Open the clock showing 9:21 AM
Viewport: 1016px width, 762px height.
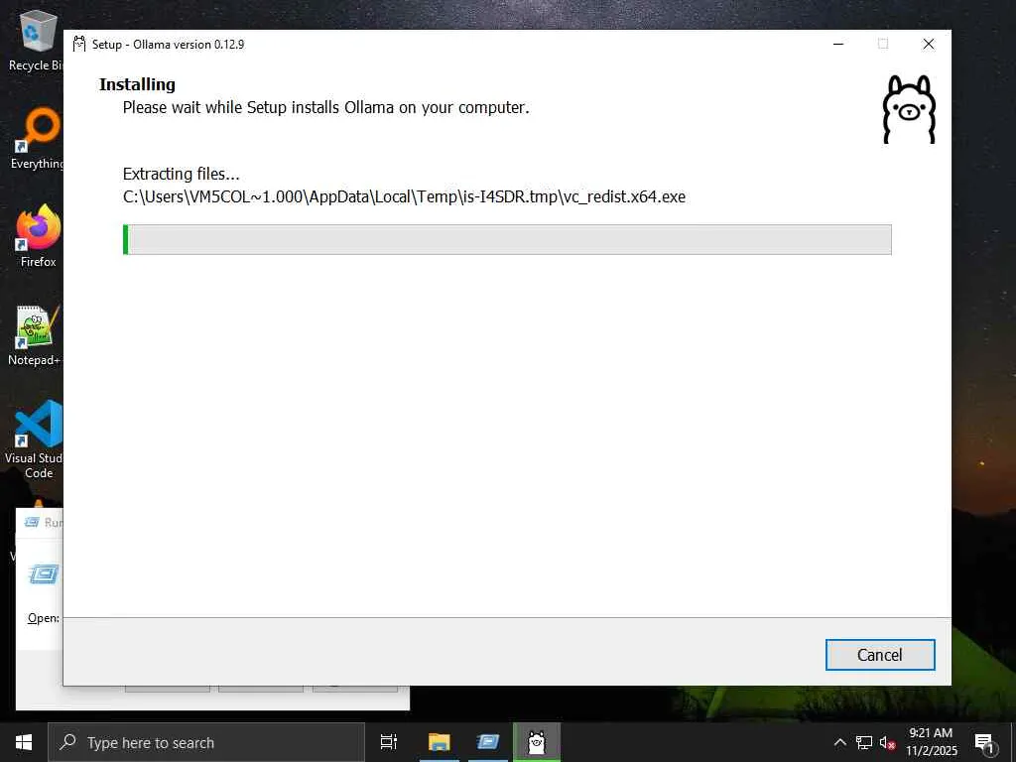[x=931, y=742]
